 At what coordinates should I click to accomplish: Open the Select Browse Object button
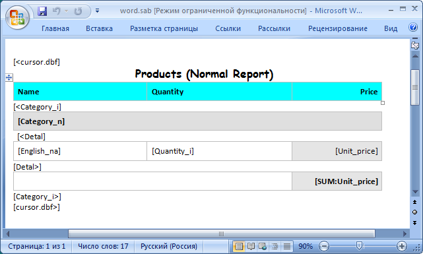click(415, 212)
